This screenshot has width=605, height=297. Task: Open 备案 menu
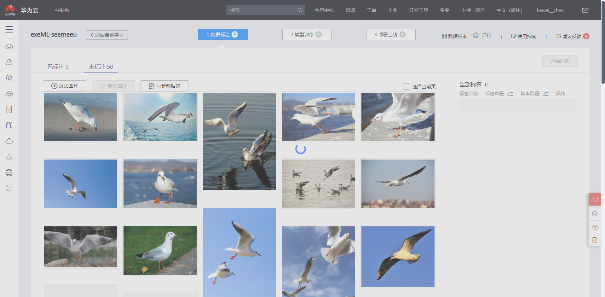click(445, 10)
